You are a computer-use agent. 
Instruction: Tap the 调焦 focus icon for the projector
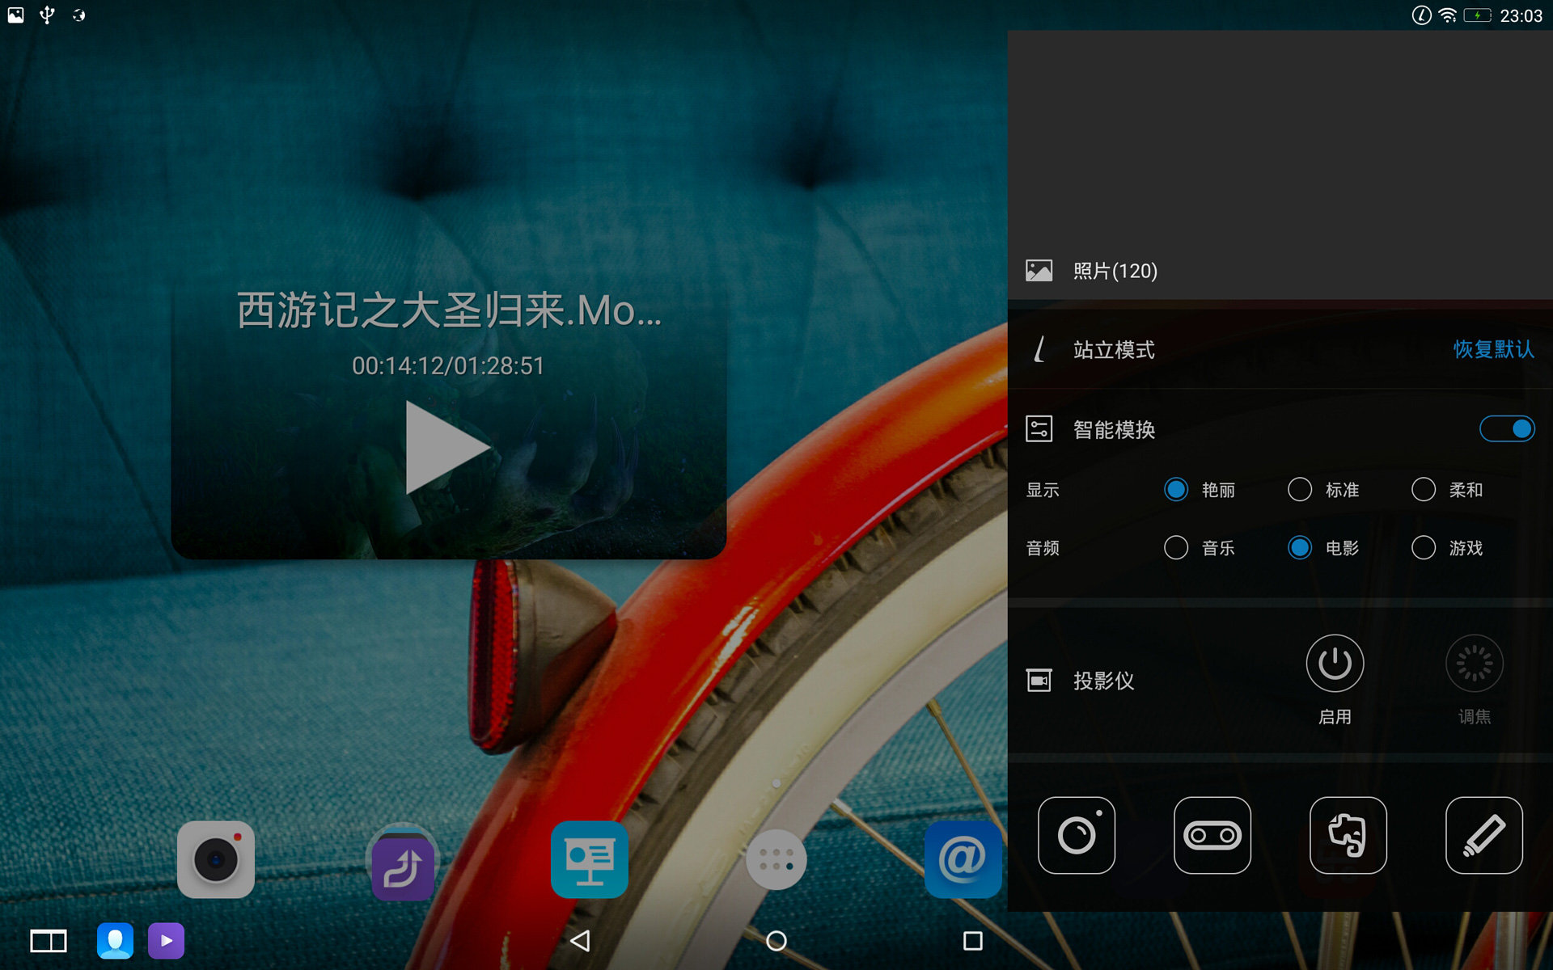point(1474,663)
